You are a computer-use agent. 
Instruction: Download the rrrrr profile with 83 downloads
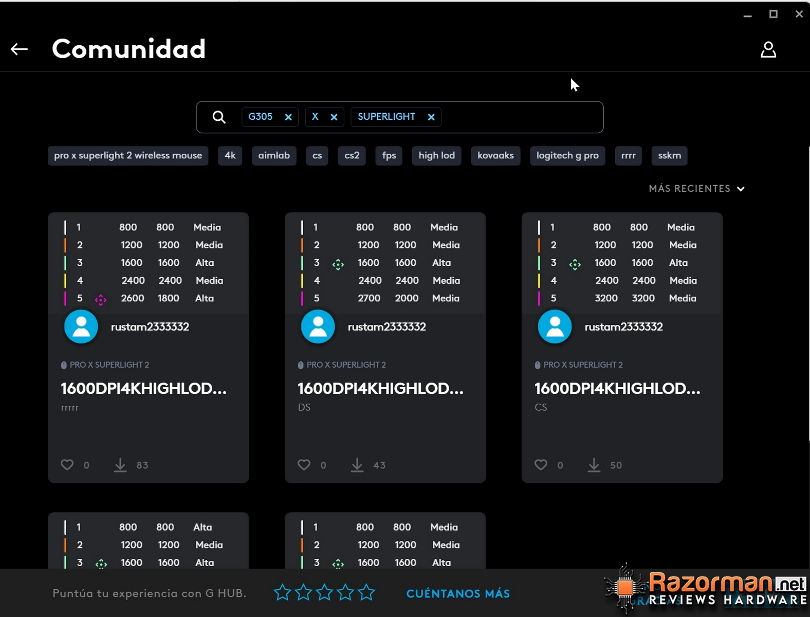point(120,465)
